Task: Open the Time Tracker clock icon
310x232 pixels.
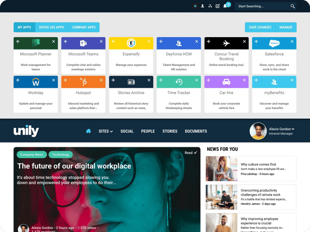Action: click(x=179, y=82)
